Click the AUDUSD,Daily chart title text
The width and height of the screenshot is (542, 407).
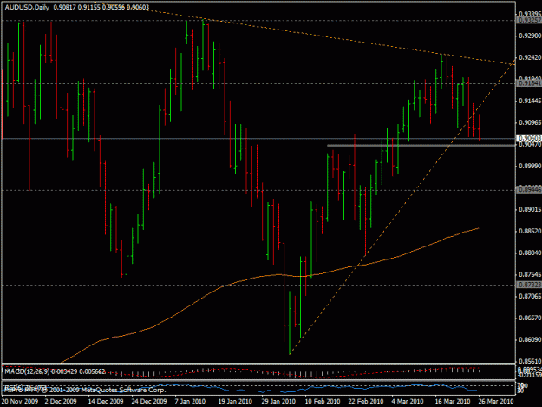[x=27, y=7]
